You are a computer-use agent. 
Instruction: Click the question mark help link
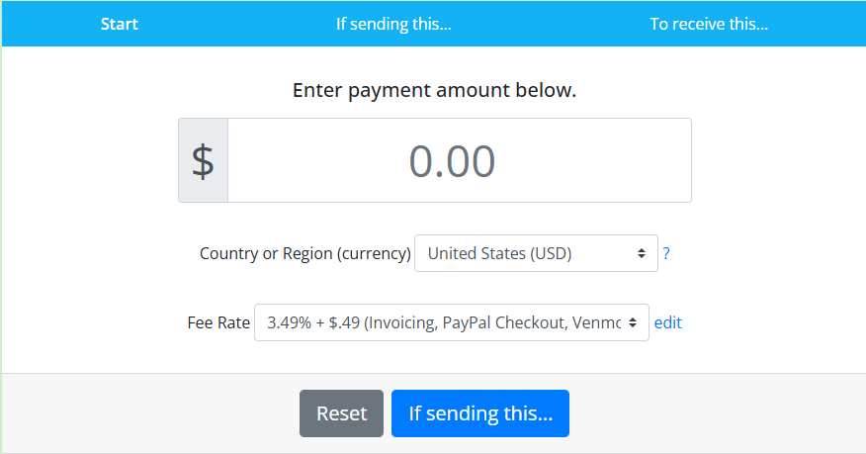pyautogui.click(x=666, y=253)
